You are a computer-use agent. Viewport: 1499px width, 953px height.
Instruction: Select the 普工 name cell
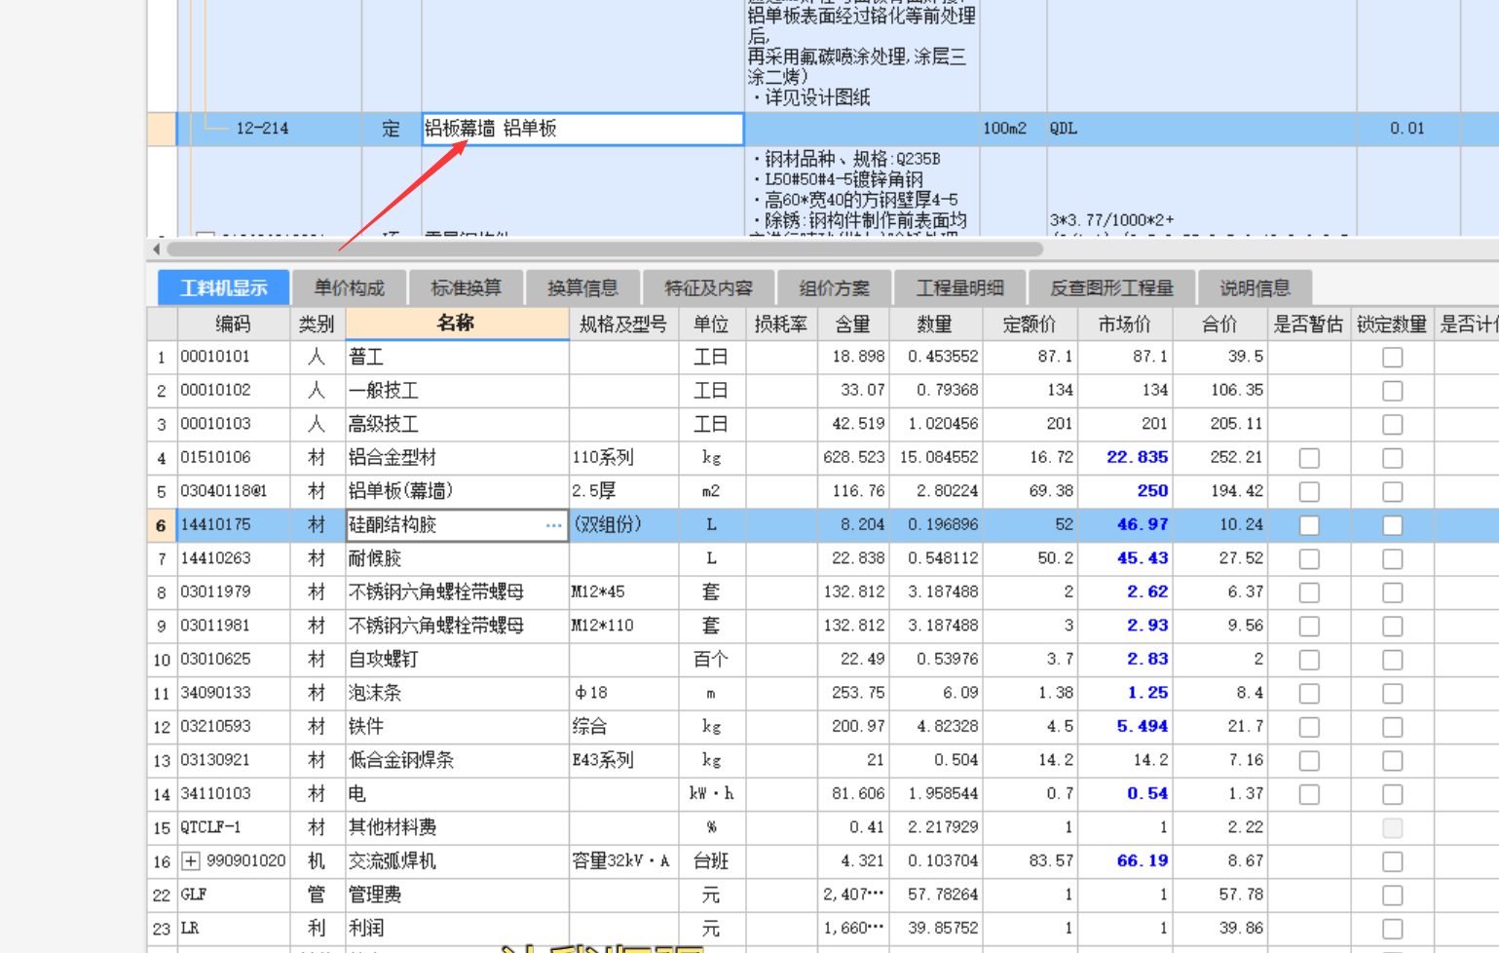pyautogui.click(x=457, y=357)
